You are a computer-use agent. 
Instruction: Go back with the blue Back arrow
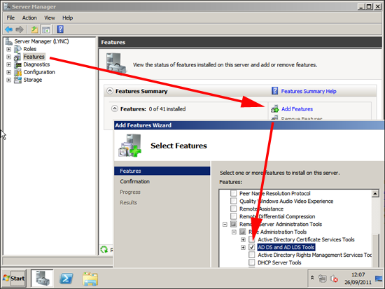click(x=9, y=29)
